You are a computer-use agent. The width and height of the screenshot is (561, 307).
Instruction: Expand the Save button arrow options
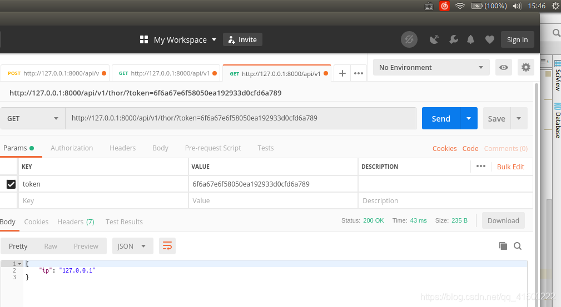tap(519, 118)
